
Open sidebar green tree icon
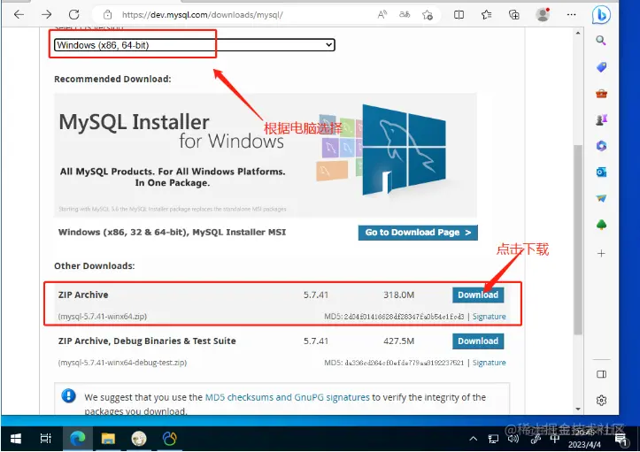point(601,225)
